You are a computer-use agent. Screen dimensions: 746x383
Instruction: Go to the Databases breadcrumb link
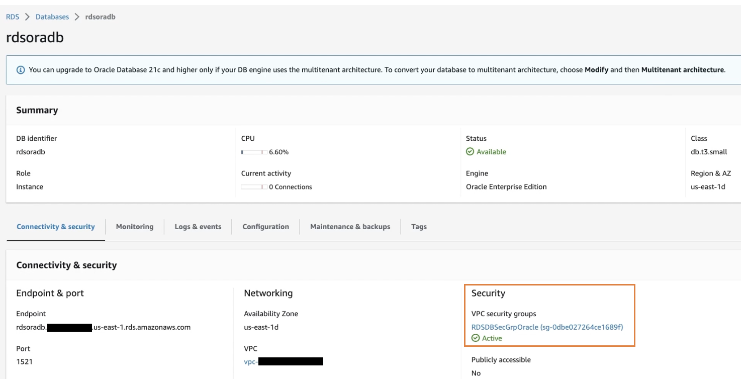click(x=52, y=17)
